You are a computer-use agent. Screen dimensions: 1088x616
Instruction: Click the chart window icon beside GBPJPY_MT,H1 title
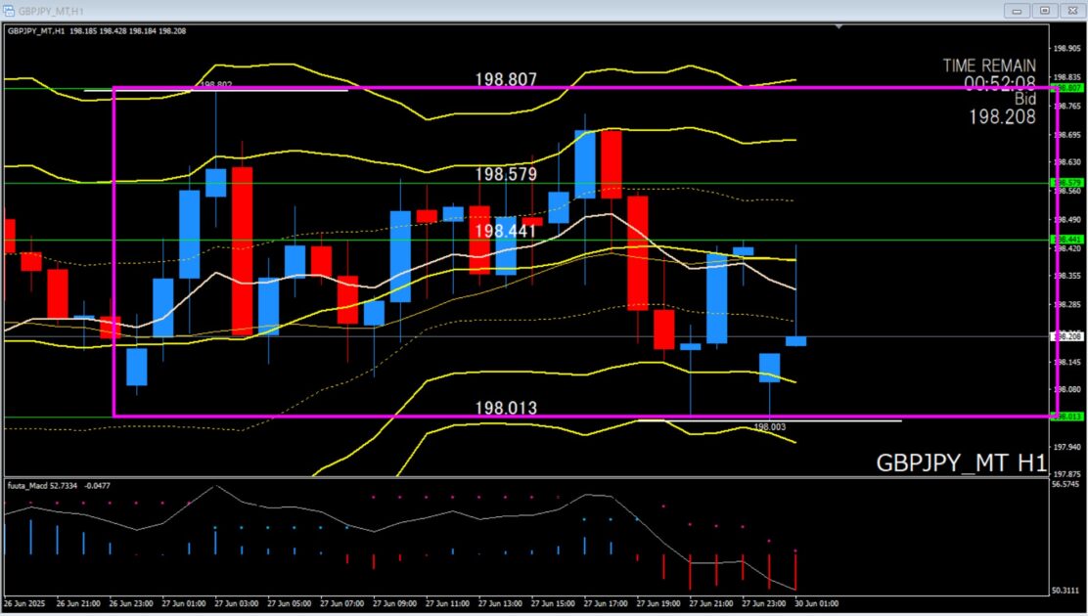click(11, 10)
